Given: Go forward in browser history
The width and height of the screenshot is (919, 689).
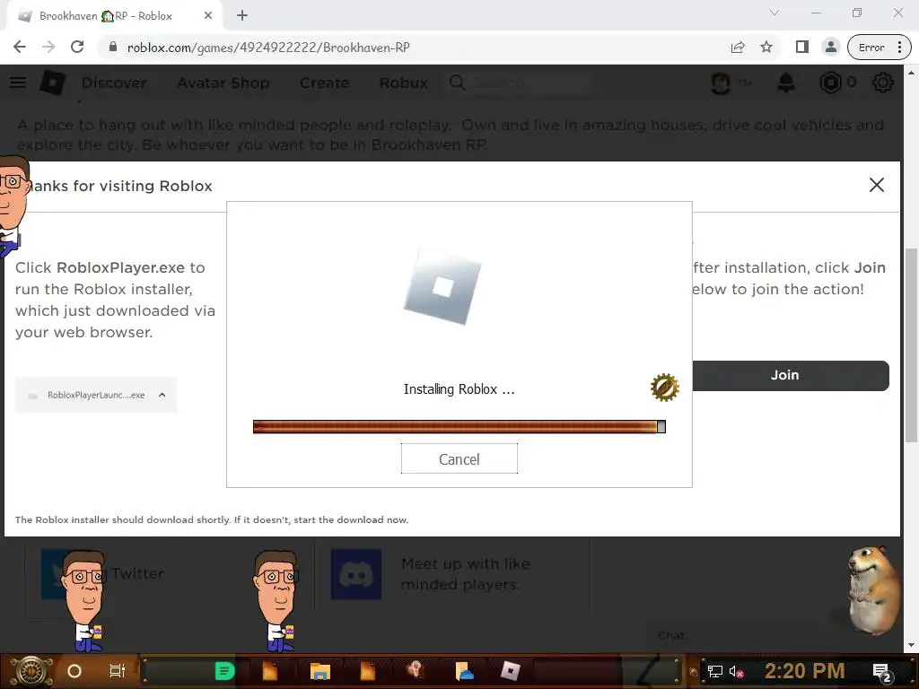Looking at the screenshot, I should (x=48, y=48).
